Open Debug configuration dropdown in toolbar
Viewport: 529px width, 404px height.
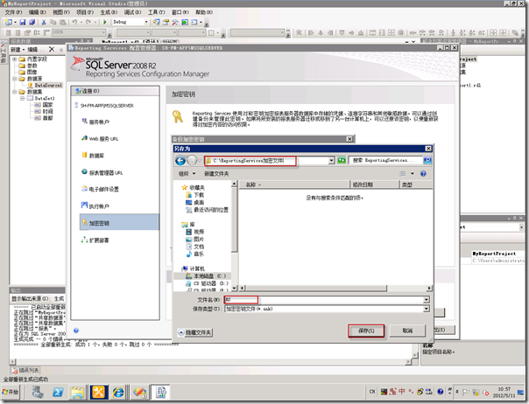[146, 22]
